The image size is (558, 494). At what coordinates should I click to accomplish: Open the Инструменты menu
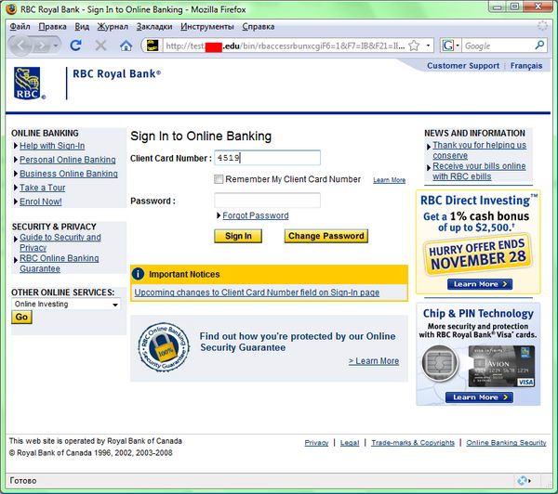pyautogui.click(x=206, y=27)
